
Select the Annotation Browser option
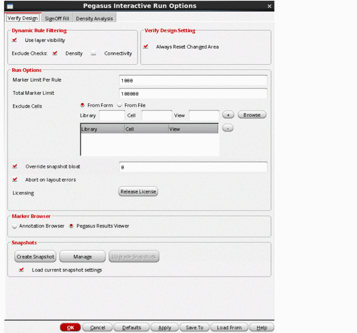14,226
